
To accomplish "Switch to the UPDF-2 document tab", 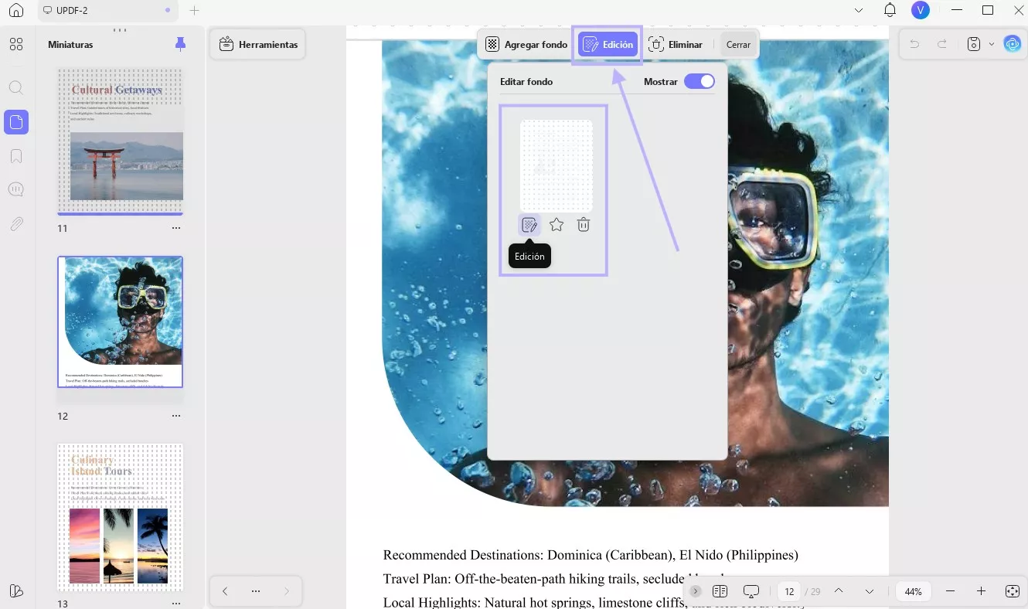I will [108, 10].
